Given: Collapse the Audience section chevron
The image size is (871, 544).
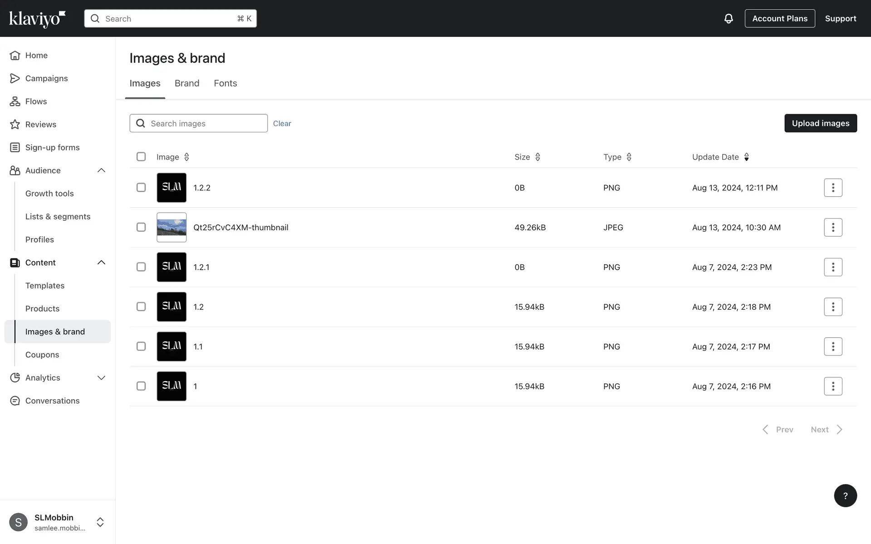Looking at the screenshot, I should click(x=101, y=170).
